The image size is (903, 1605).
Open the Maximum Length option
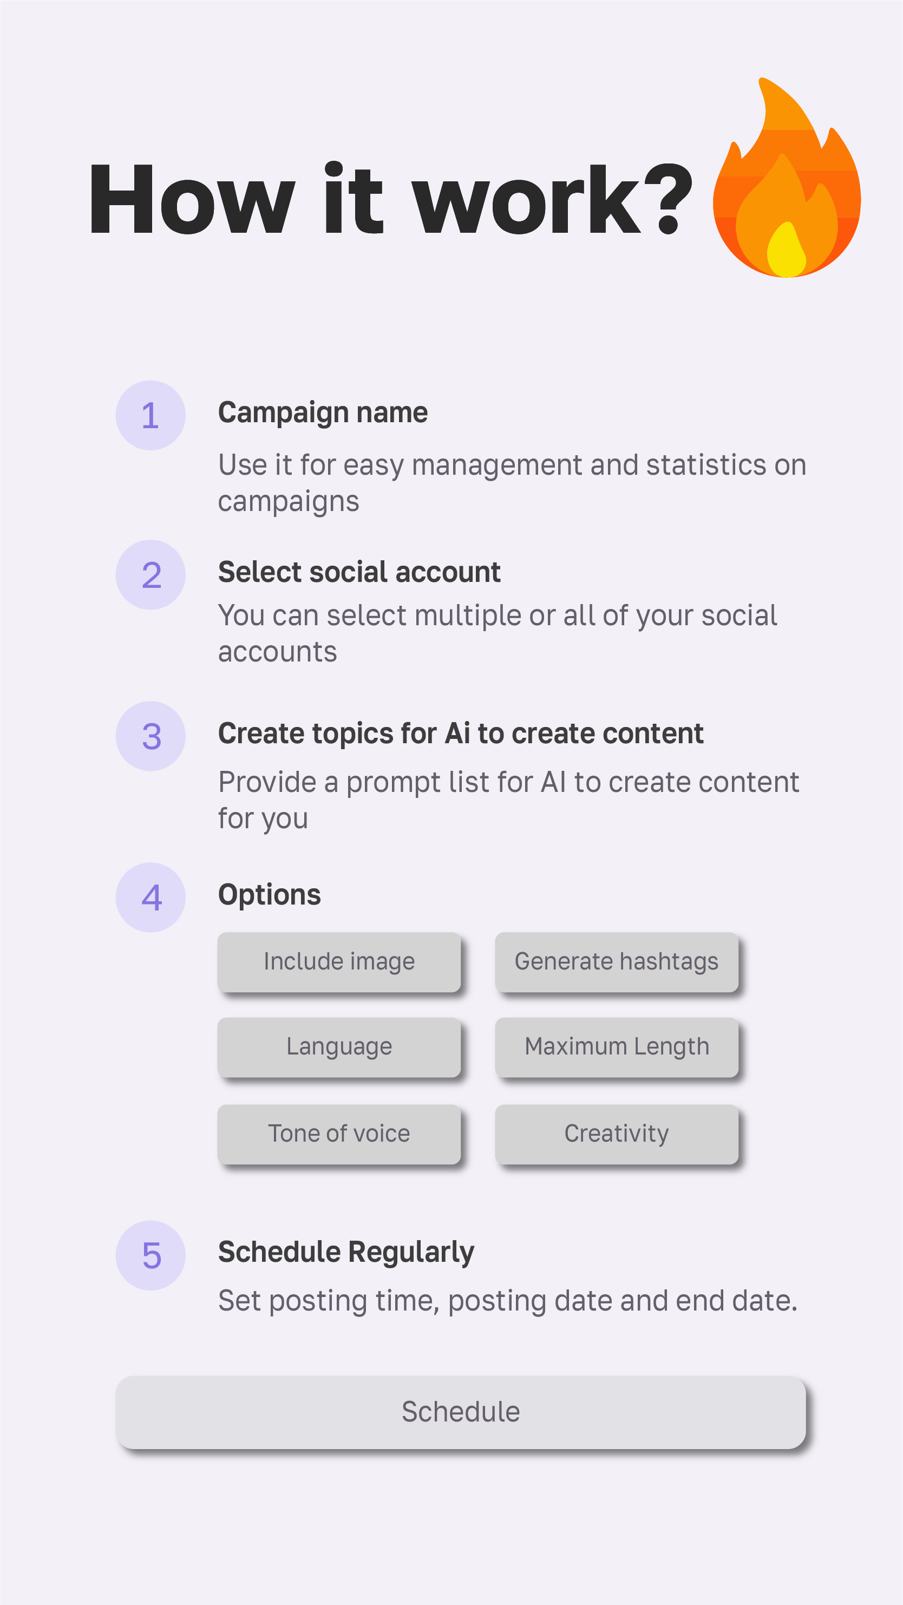(616, 1047)
